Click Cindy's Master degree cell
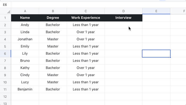The width and height of the screenshot is (186, 105). tap(53, 75)
